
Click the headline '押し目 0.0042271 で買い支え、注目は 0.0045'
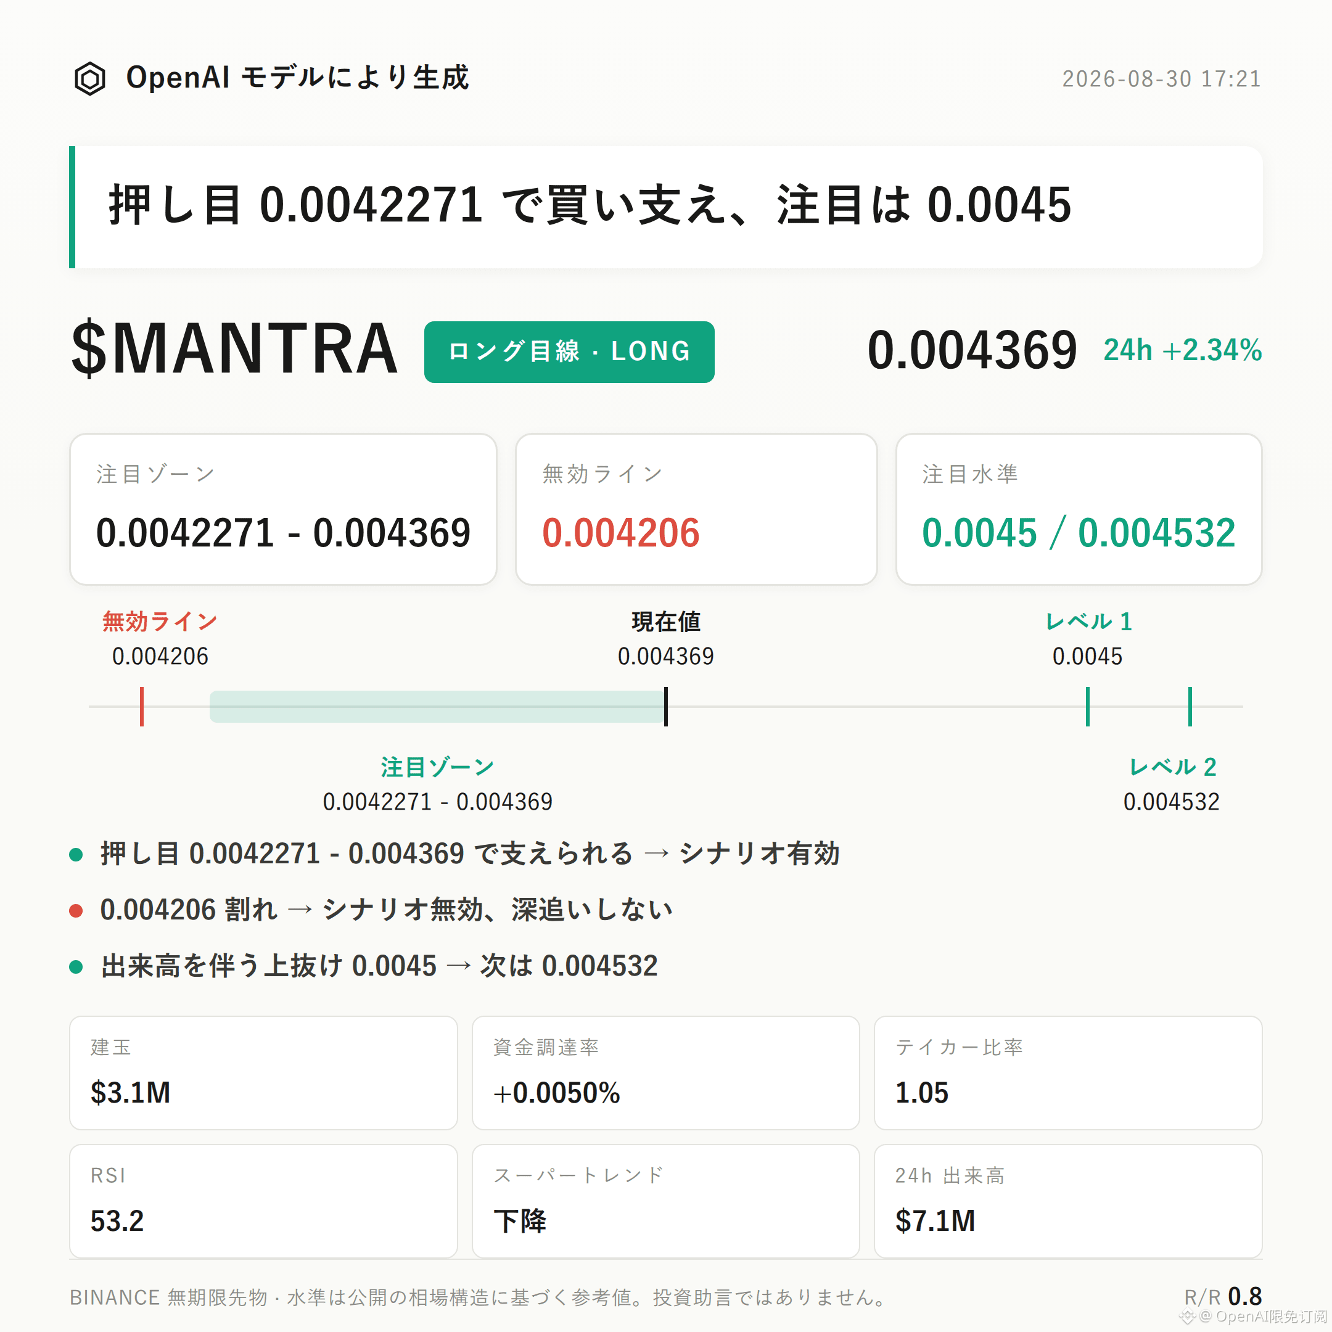pos(590,205)
